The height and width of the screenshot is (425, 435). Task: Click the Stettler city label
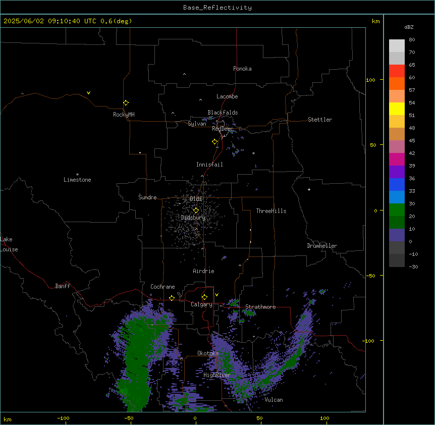[x=320, y=120]
